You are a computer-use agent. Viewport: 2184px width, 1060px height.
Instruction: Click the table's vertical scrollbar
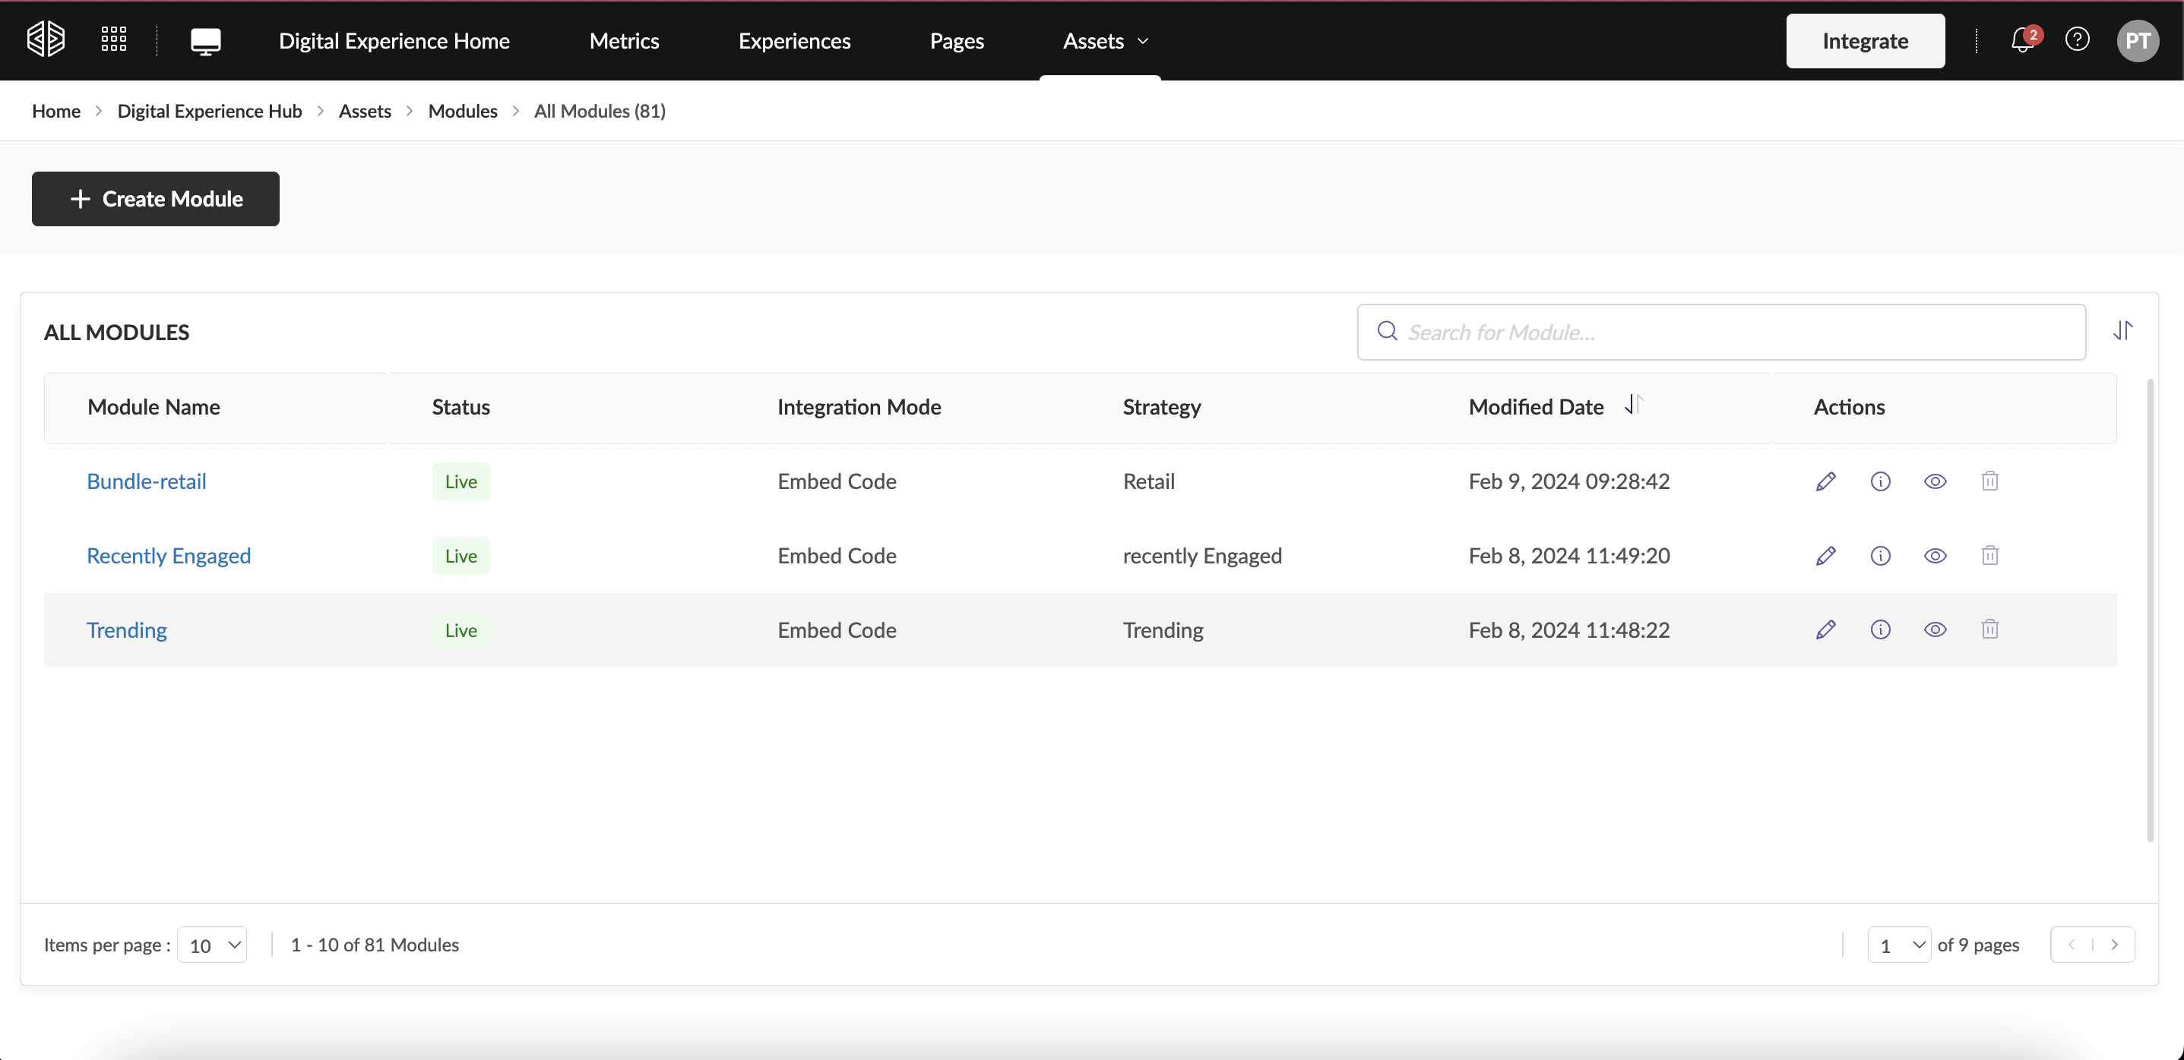2149,610
